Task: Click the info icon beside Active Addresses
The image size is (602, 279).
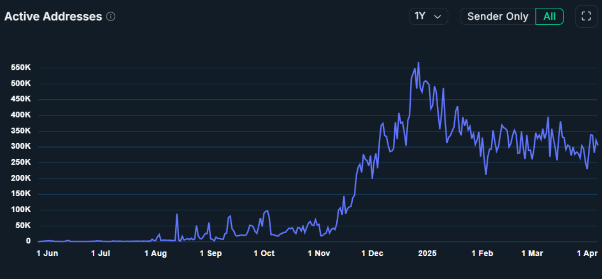Action: pos(111,17)
